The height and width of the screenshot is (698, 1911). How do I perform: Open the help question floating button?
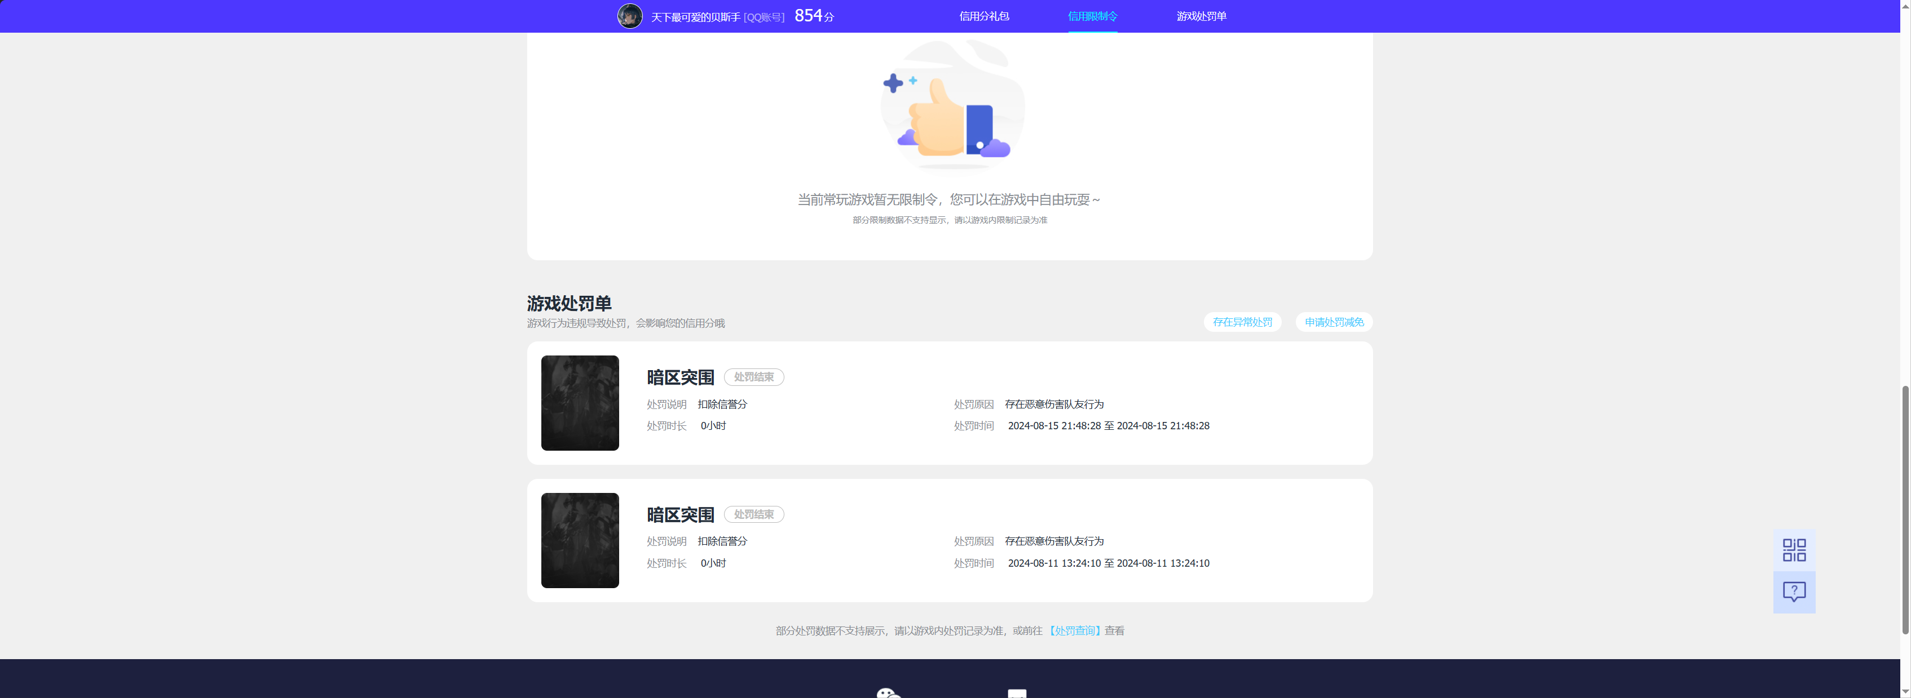coord(1794,592)
